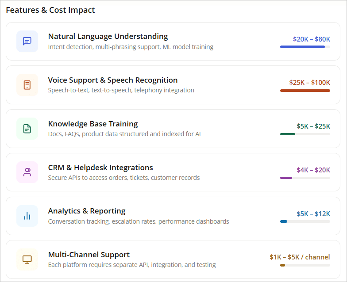Screen dimensions: 347x282
Task: Click the purple $4K – $20K cost bar
Action: [305, 178]
